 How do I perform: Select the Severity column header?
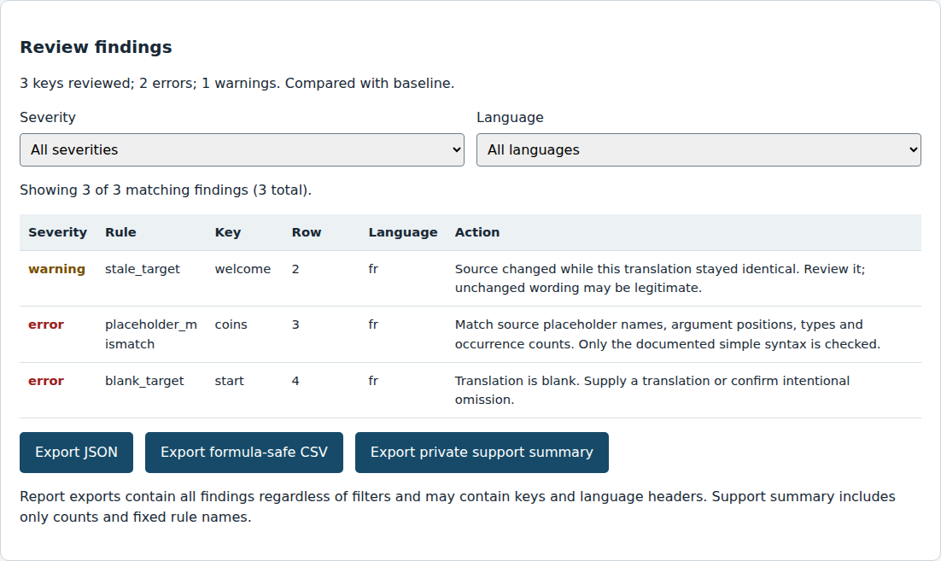coord(57,233)
